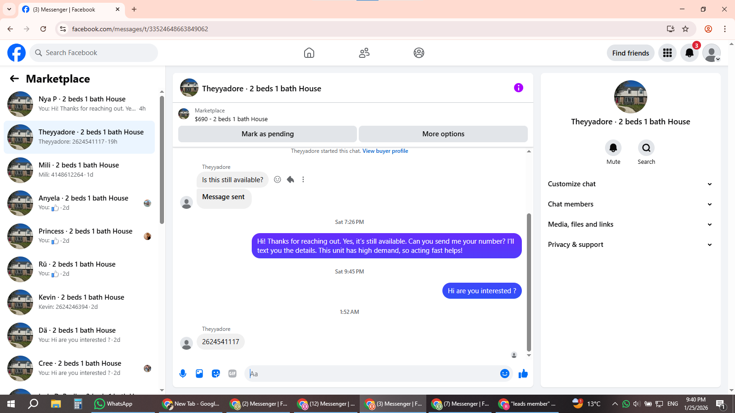Reply to 'Is this still available?' message
735x413 pixels.
pos(290,179)
